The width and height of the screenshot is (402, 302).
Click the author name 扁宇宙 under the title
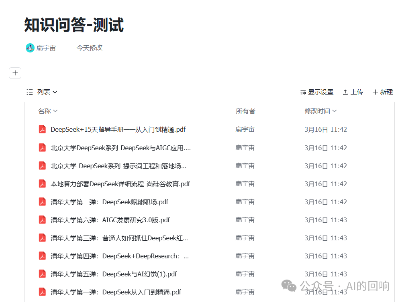46,48
